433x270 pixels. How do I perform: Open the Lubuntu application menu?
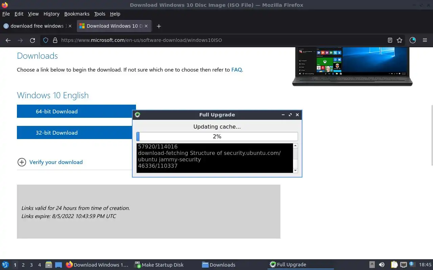point(5,265)
